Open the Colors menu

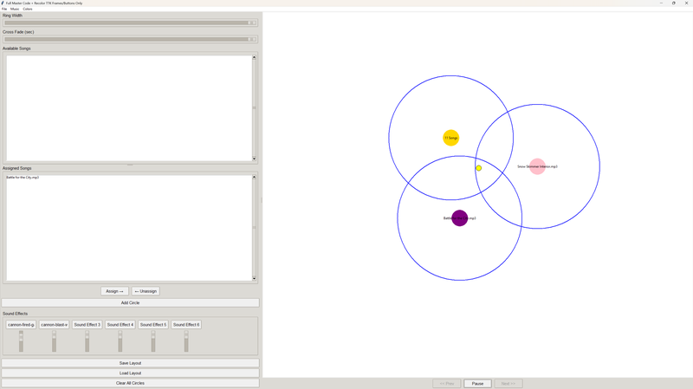[x=28, y=9]
